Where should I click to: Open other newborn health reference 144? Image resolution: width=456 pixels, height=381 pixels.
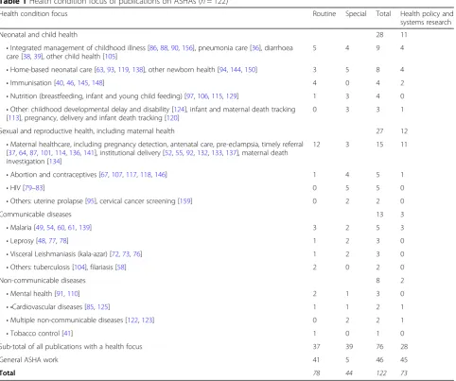click(236, 70)
